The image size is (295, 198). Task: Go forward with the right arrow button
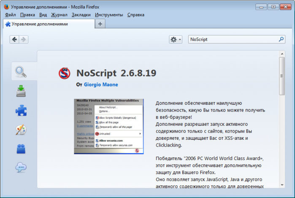(x=24, y=39)
